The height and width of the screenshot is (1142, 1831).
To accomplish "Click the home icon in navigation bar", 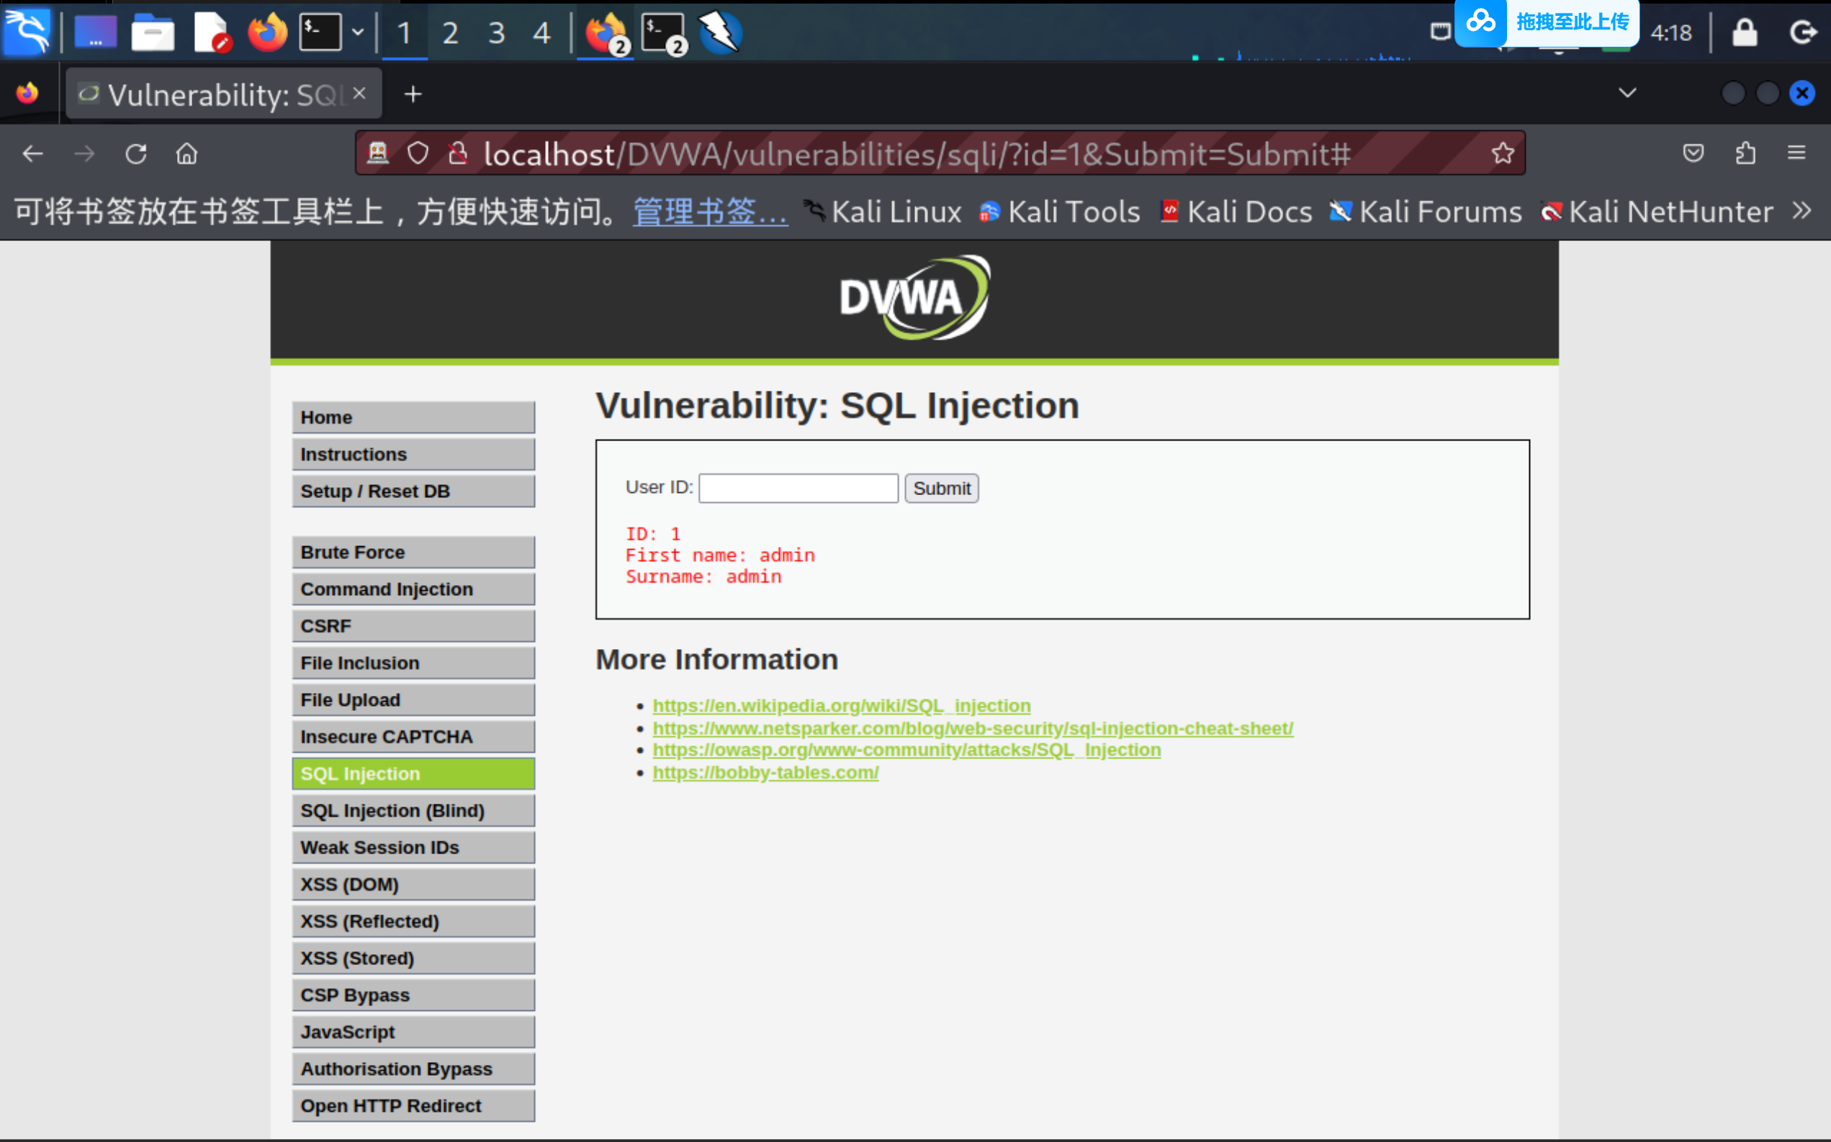I will 186,154.
